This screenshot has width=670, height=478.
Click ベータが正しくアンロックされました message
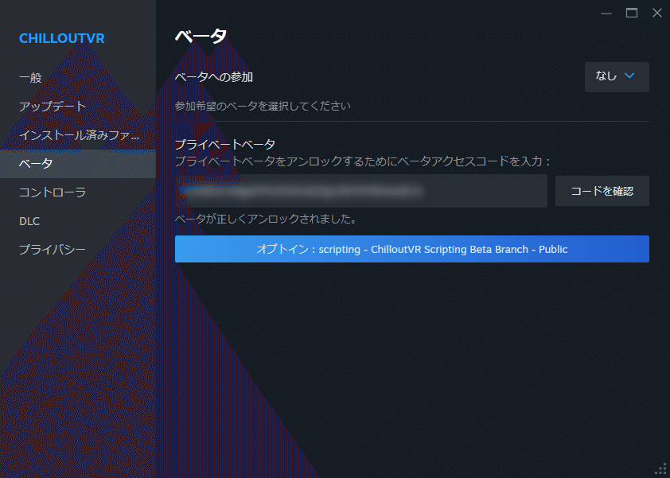coord(266,220)
